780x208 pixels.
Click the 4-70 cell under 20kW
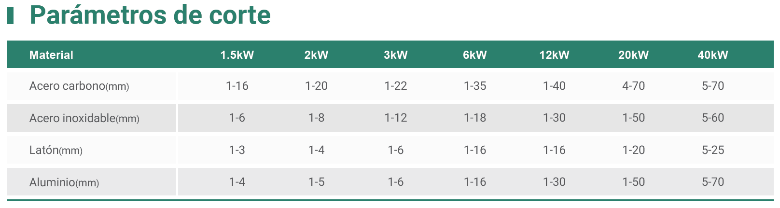point(634,86)
